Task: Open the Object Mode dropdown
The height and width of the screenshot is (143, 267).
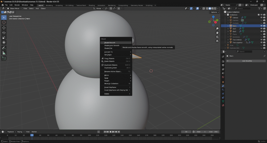Action: click(x=14, y=8)
